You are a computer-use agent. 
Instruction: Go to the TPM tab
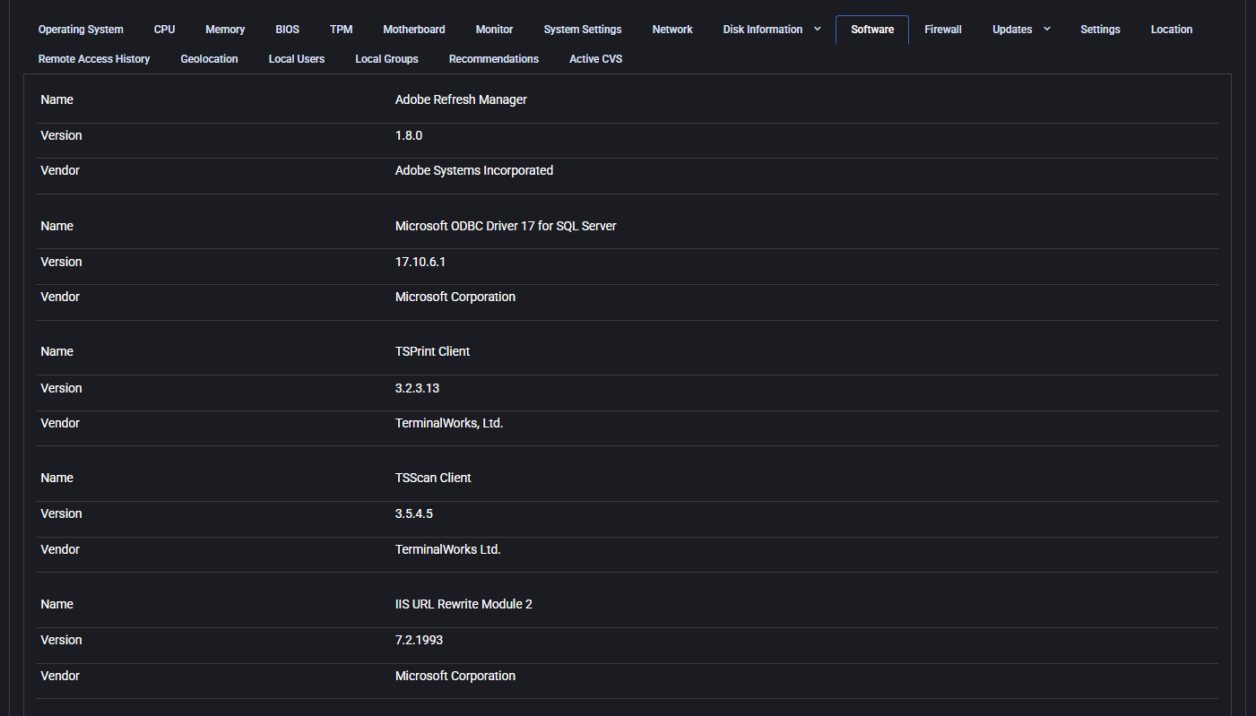tap(341, 30)
